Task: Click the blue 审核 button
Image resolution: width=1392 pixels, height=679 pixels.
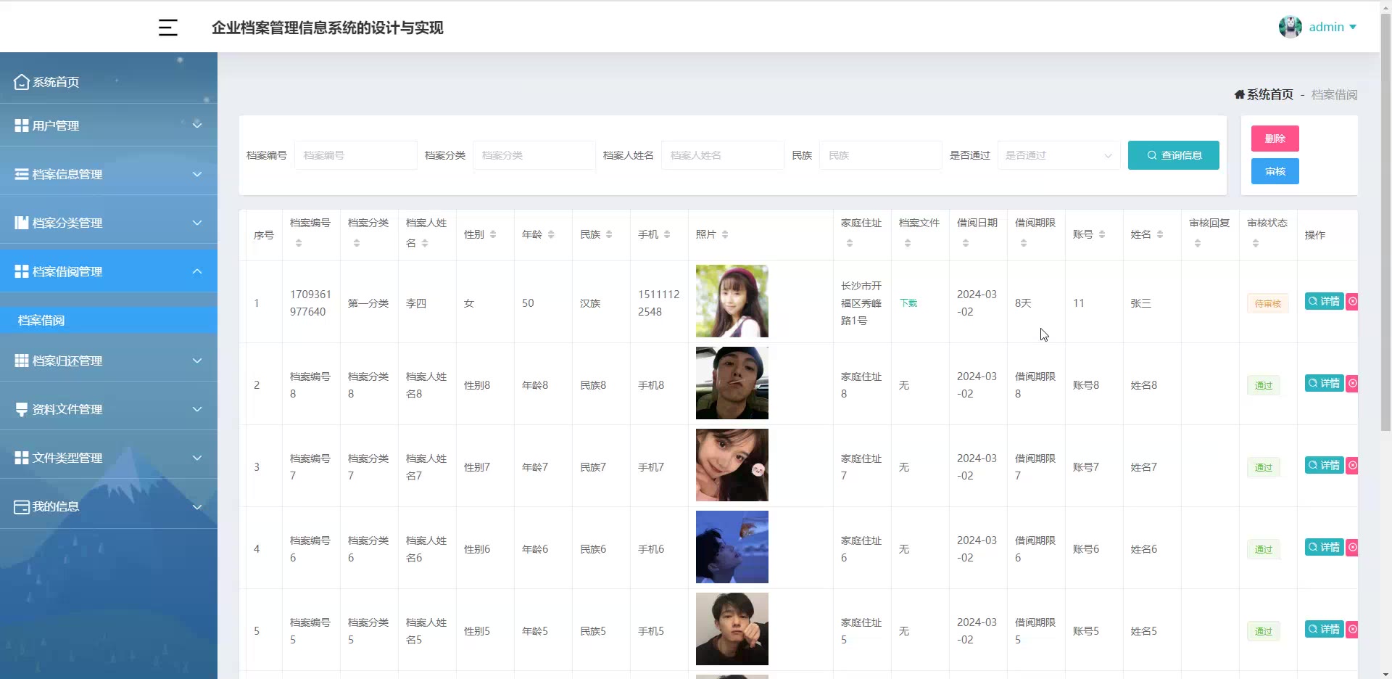Action: [1275, 171]
